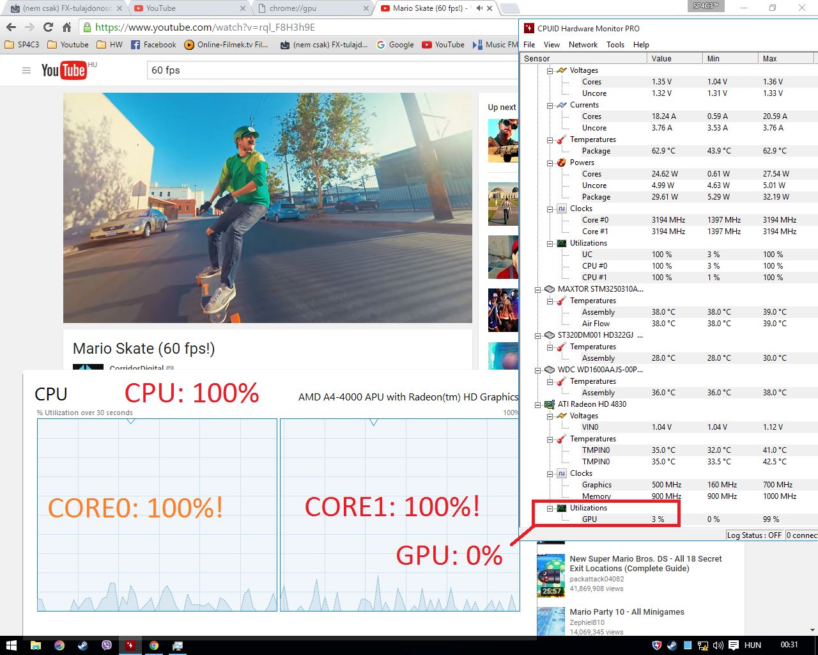Click the Mario Skate video player

pyautogui.click(x=268, y=208)
